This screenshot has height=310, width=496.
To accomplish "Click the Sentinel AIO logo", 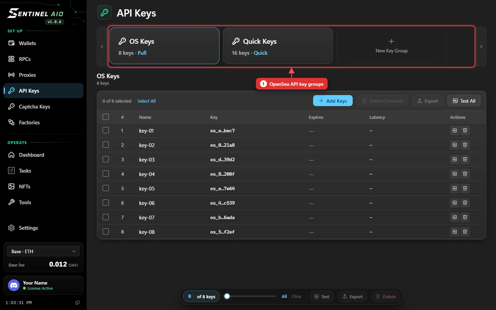I will tap(35, 13).
